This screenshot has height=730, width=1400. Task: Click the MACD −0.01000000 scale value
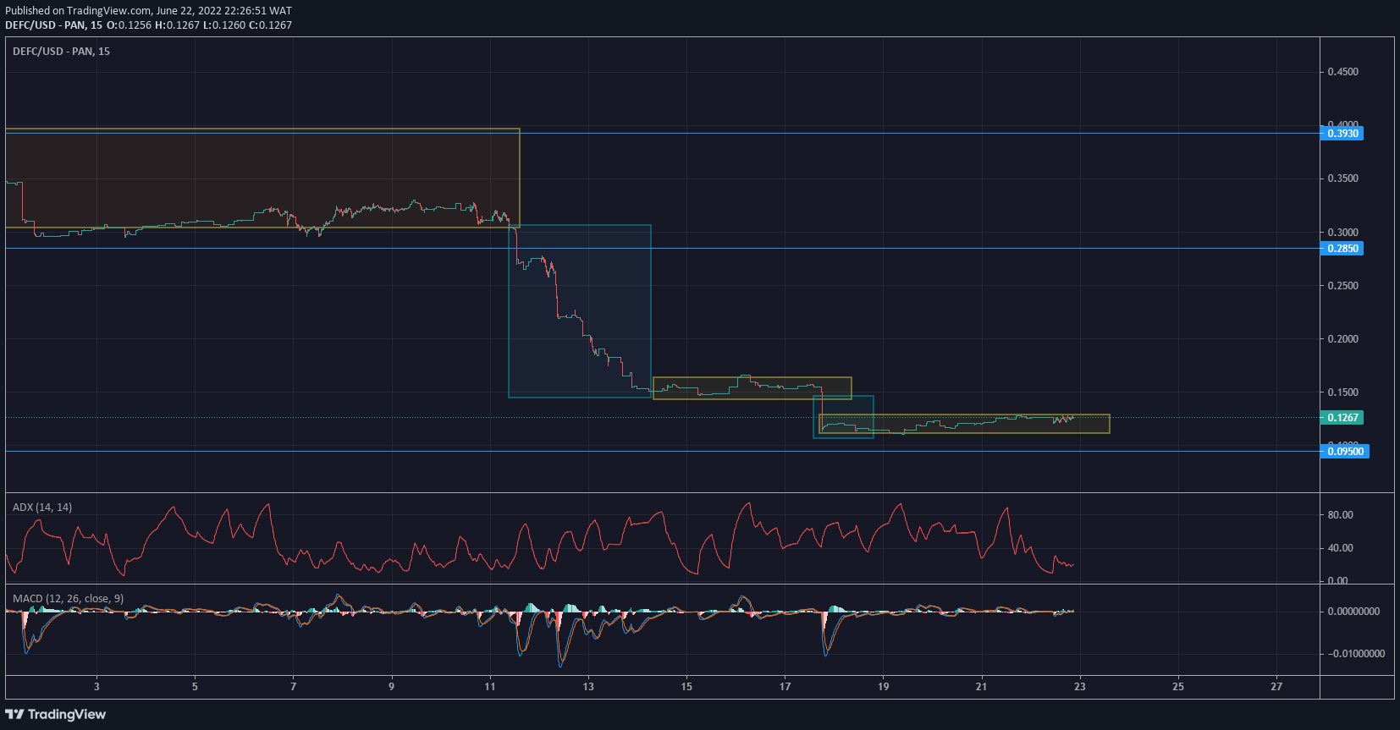tap(1356, 654)
